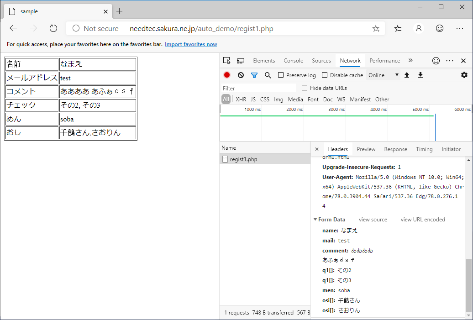The height and width of the screenshot is (320, 473).
Task: Select the regist1.php request row
Action: [265, 159]
